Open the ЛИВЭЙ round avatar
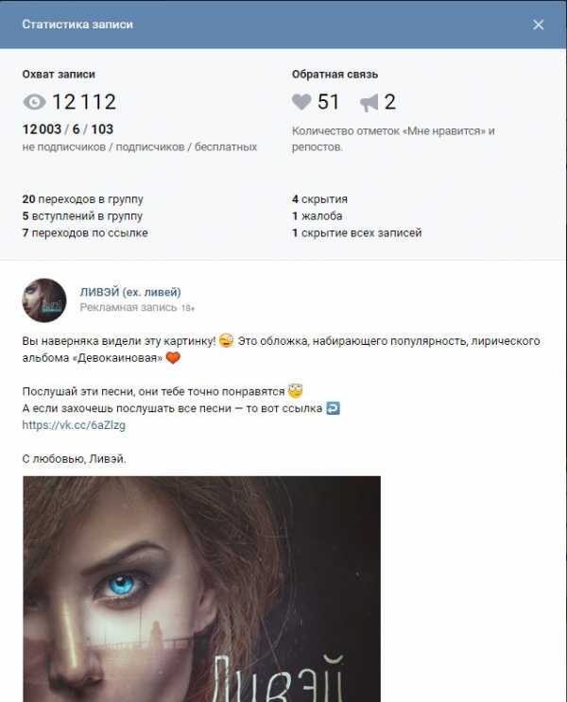 tap(44, 300)
